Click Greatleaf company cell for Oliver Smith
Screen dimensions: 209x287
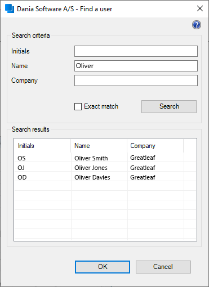coord(143,158)
